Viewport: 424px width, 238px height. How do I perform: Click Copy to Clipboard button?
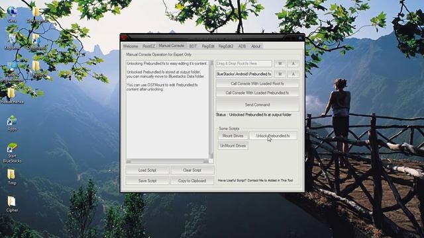pyautogui.click(x=192, y=180)
